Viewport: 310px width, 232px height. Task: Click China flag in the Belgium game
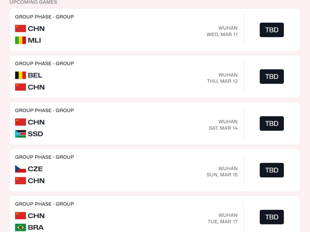click(x=20, y=87)
